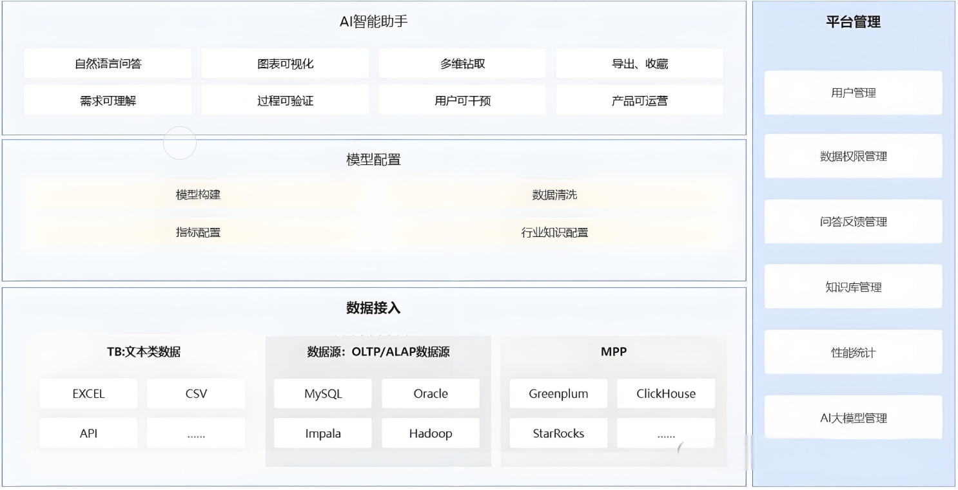This screenshot has height=490, width=958.
Task: Select the MySQL data source
Action: tap(323, 394)
